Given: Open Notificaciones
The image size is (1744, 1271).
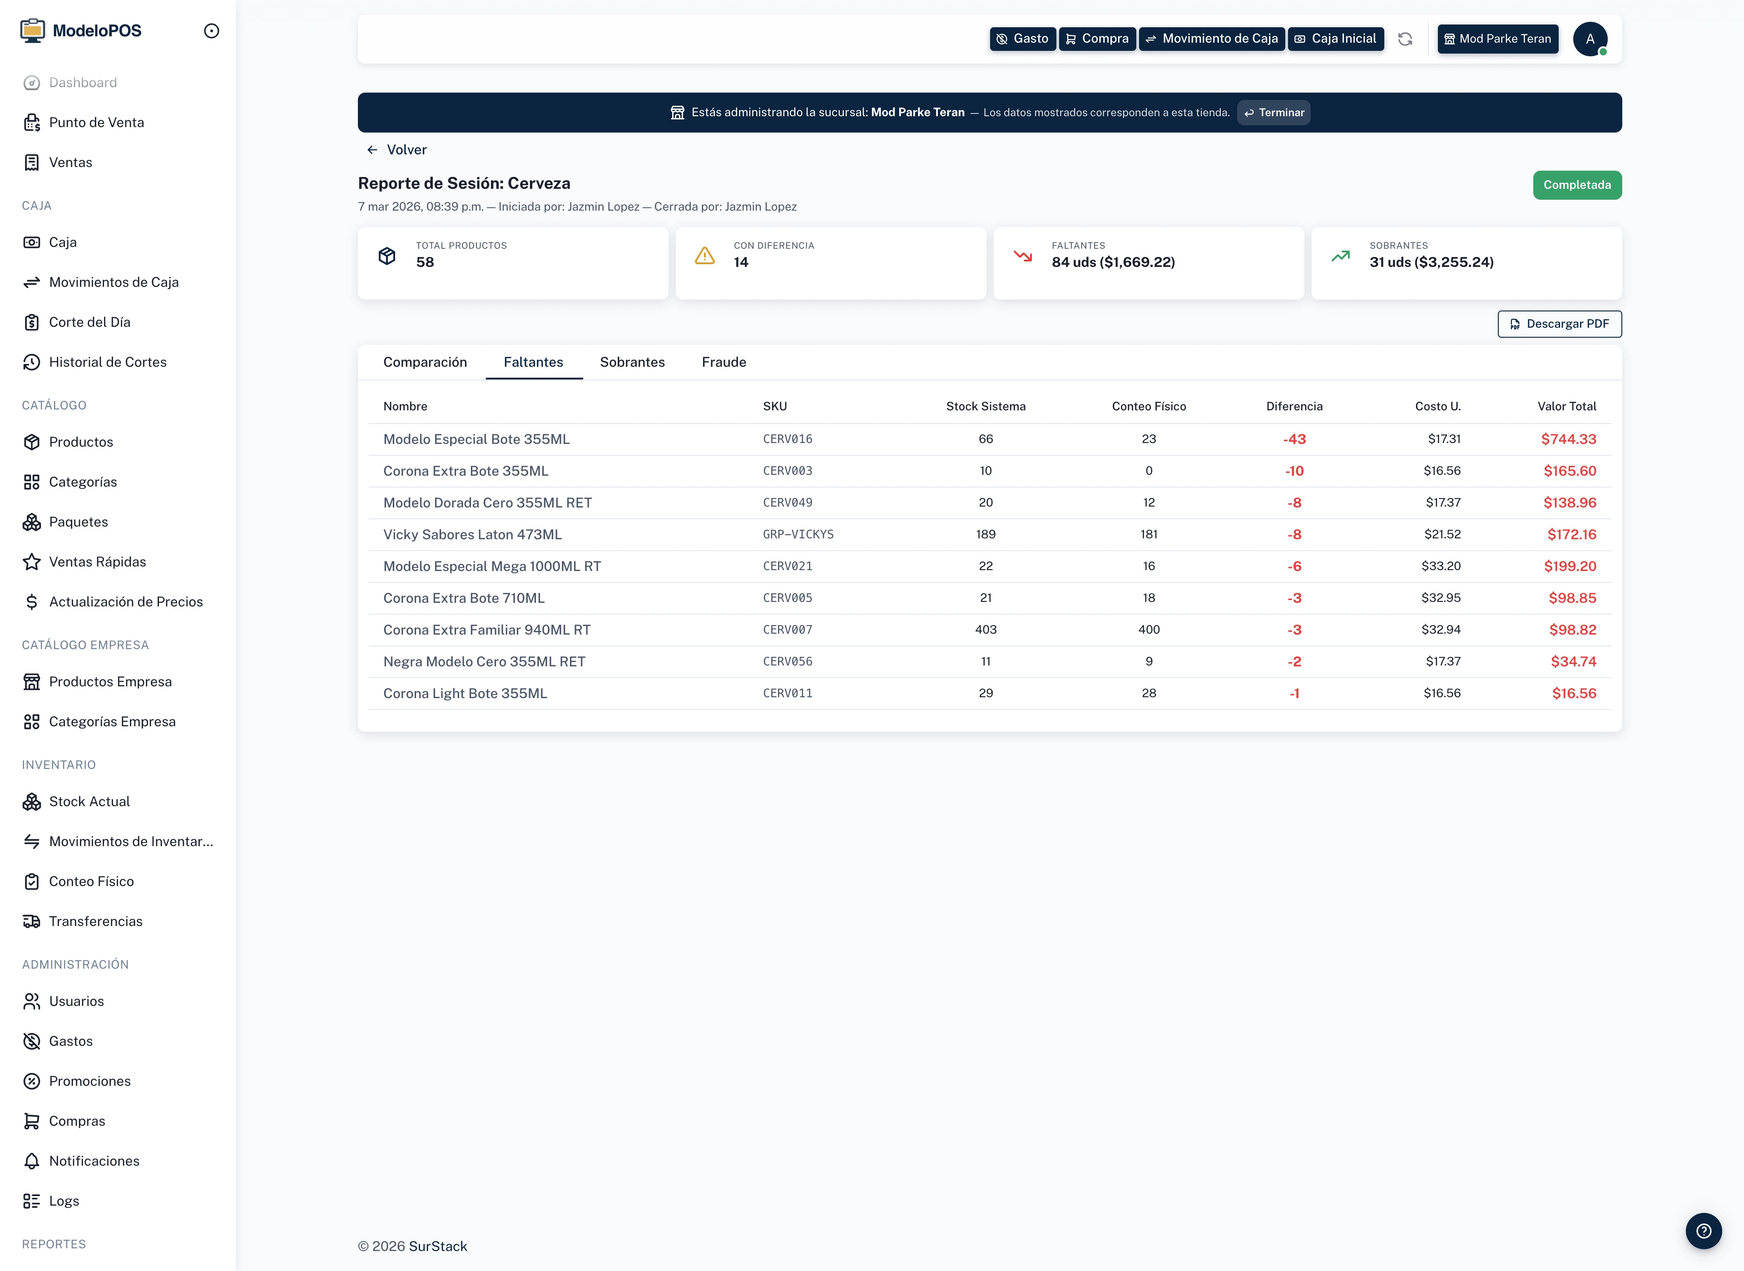Looking at the screenshot, I should 94,1161.
